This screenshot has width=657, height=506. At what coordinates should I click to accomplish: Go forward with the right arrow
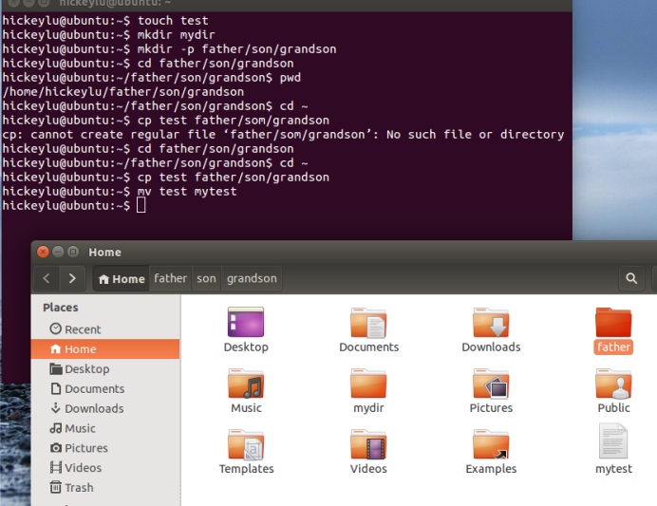pos(72,279)
